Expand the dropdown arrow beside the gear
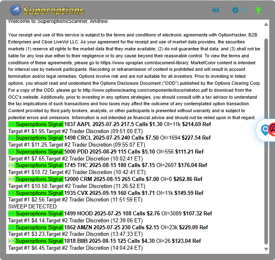Image resolution: width=275 pixels, height=260 pixels. (244, 10)
